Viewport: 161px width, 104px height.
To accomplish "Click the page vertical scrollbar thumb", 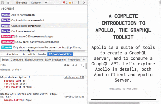I will pyautogui.click(x=160, y=2).
